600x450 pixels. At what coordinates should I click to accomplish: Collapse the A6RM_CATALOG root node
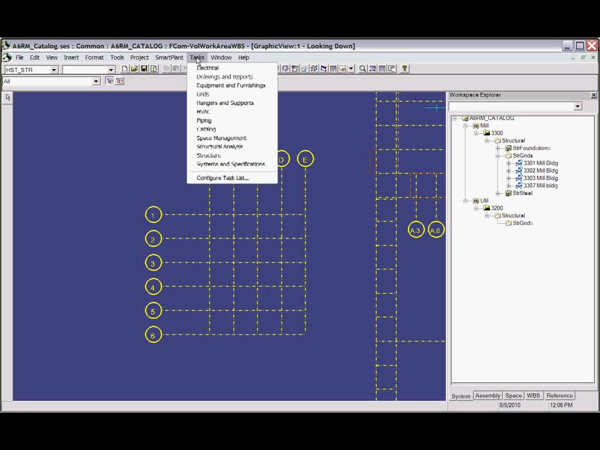click(x=455, y=118)
